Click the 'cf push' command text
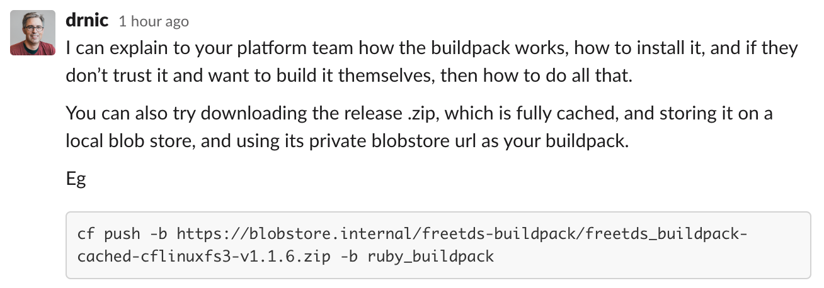This screenshot has width=824, height=288. coord(108,235)
